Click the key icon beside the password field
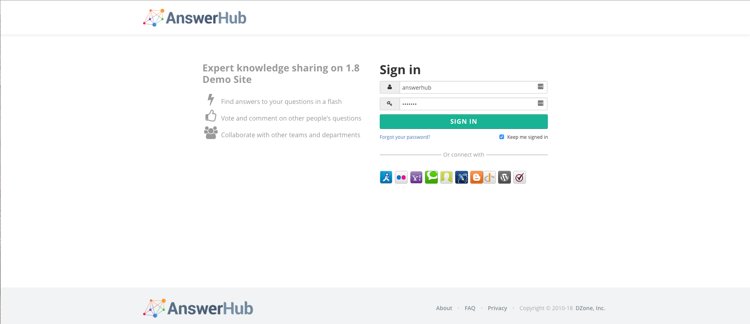Screen dimensions: 750x324 click(x=390, y=104)
